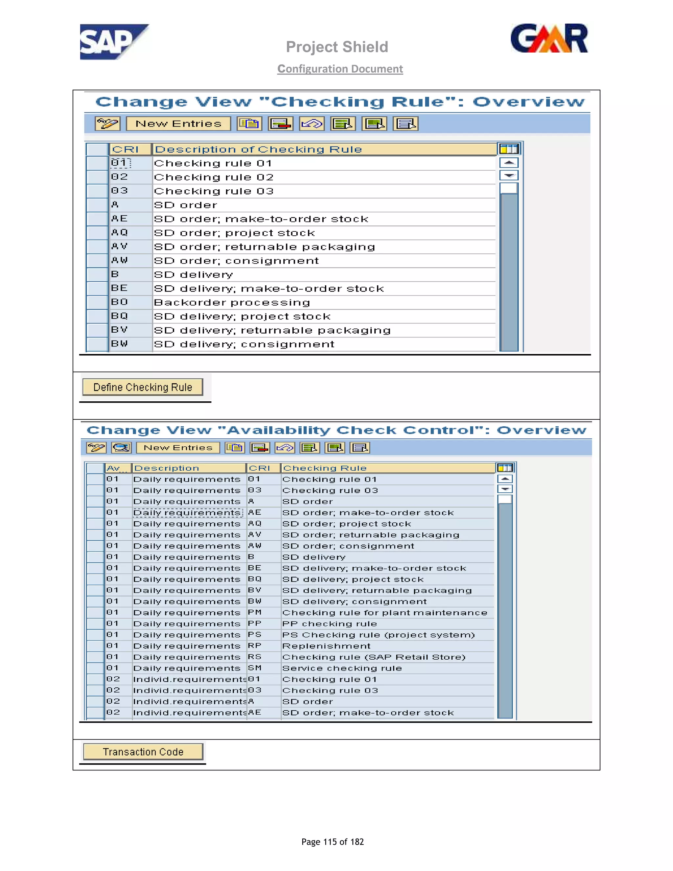Image resolution: width=673 pixels, height=871 pixels.
Task: Open table settings icon of Availability Check table
Action: point(505,468)
